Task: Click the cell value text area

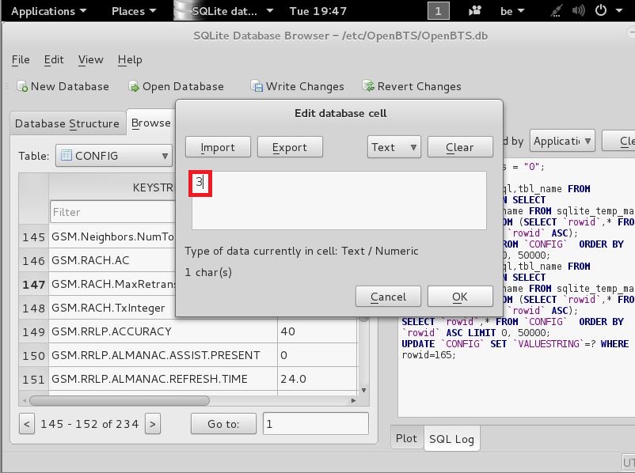Action: coord(339,200)
